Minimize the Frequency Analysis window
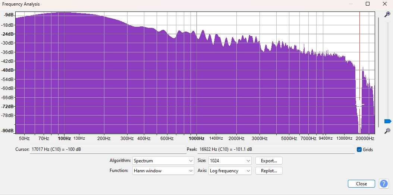Screen dimensions: 393x195 tap(350, 4)
